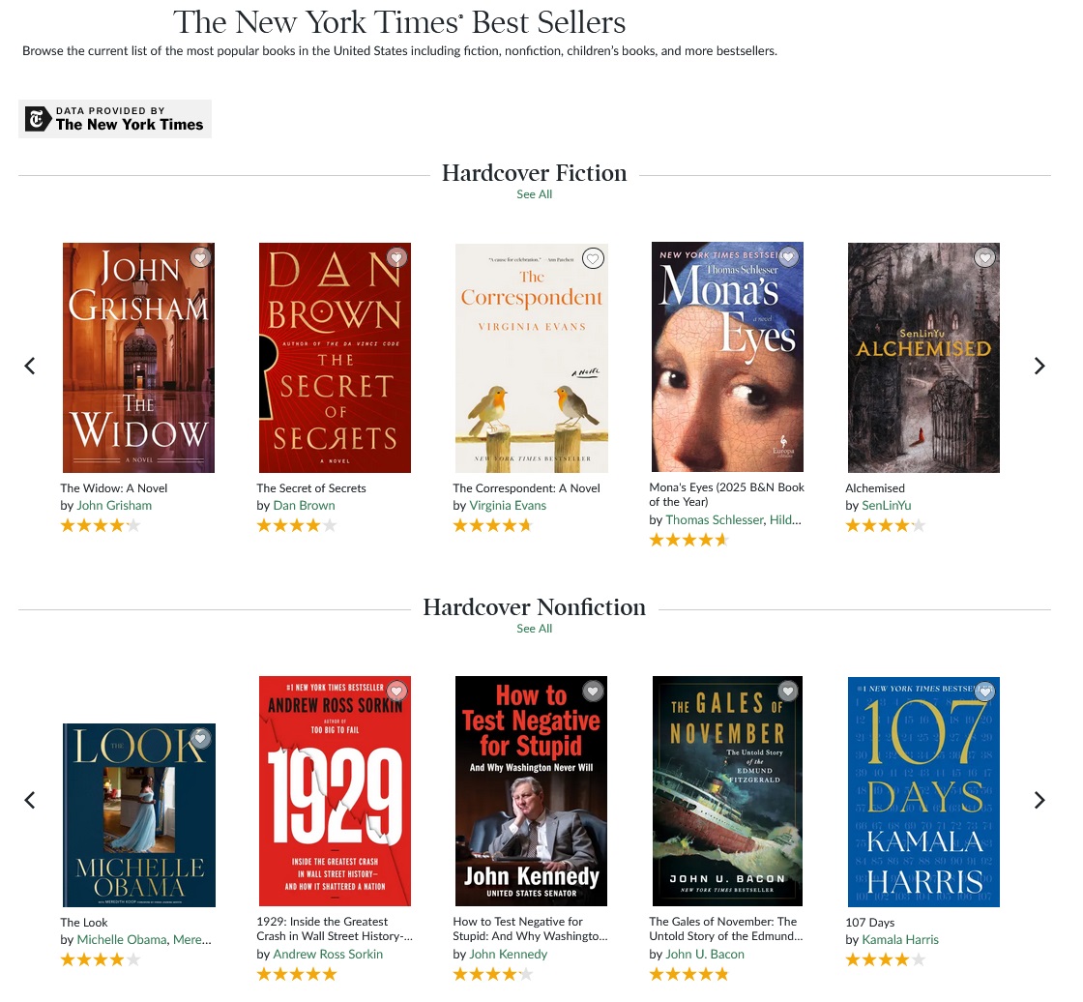Click the New York Times data provider logo

coord(115,119)
